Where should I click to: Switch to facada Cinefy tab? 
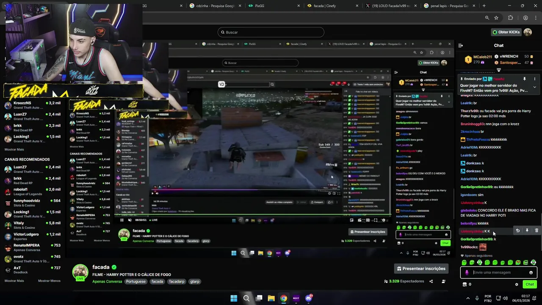pyautogui.click(x=332, y=6)
